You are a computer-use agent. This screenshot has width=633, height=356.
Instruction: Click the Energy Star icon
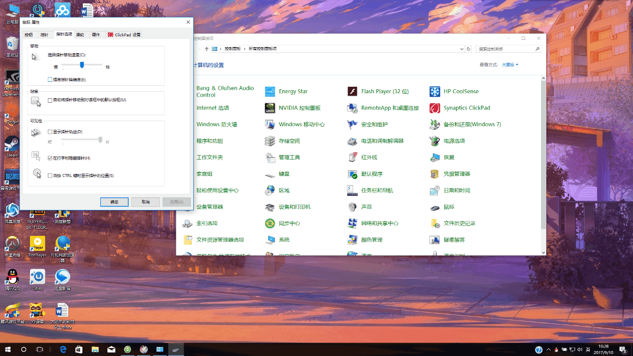click(270, 92)
